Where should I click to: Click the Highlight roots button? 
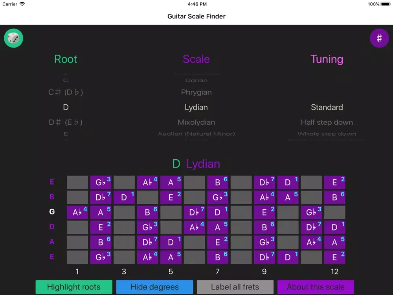tap(74, 287)
